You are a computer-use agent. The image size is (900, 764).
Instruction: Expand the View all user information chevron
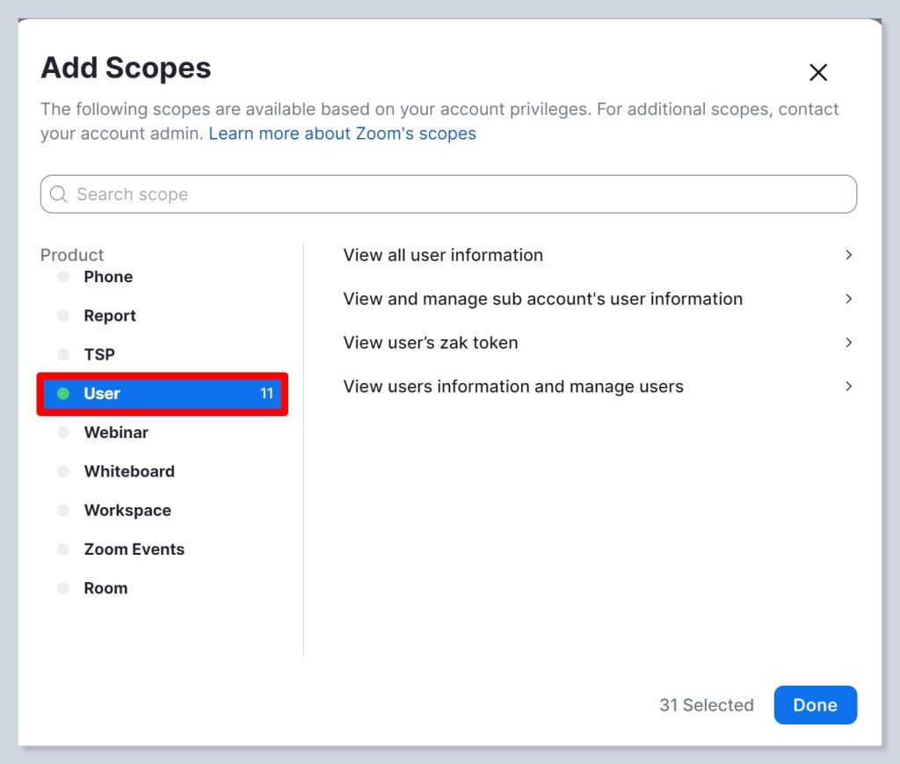point(848,255)
